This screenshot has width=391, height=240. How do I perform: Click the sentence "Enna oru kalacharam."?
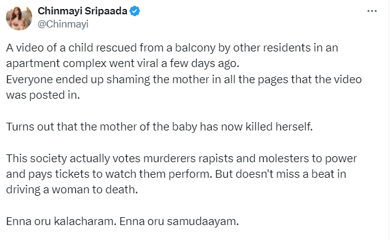(60, 221)
